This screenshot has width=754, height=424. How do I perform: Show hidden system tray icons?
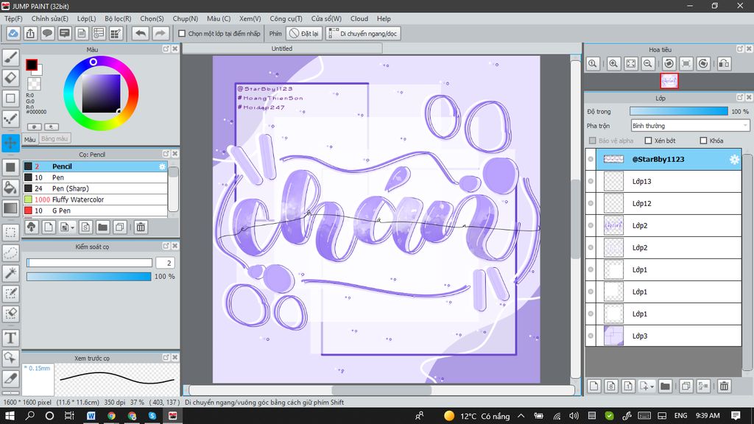[x=521, y=416]
